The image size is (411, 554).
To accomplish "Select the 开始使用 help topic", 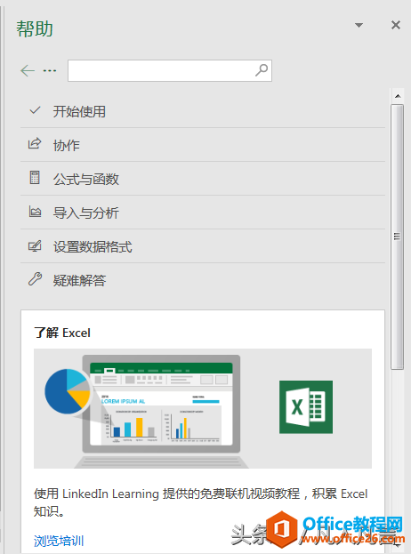I will [203, 111].
